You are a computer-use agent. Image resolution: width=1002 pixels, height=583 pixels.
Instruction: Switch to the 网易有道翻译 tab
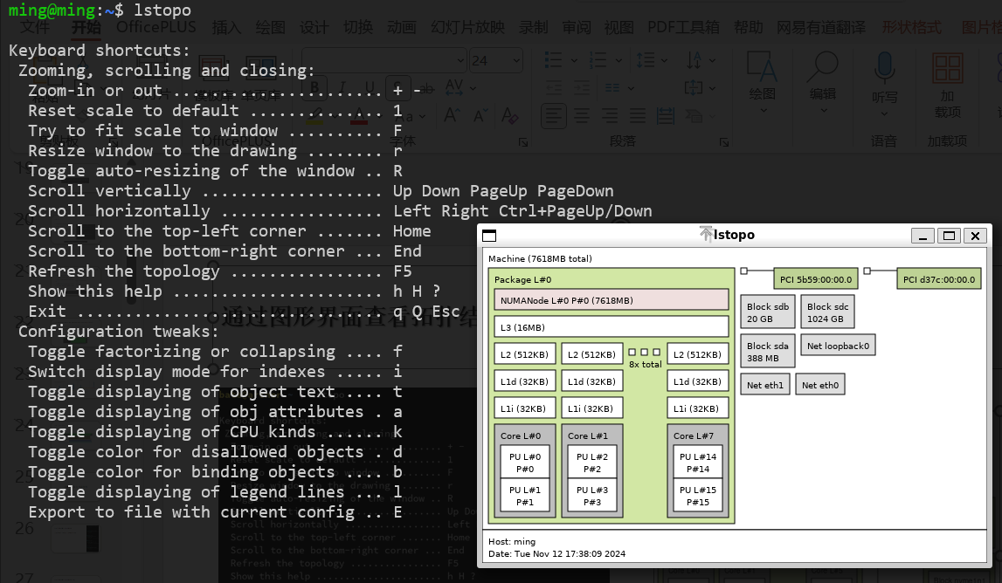coord(821,27)
